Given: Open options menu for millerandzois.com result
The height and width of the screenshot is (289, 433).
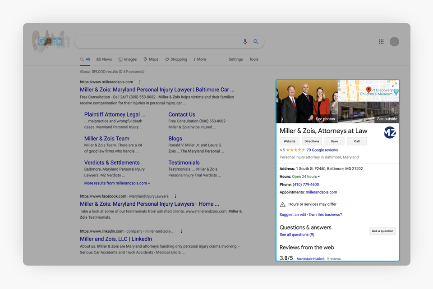Looking at the screenshot, I should (x=140, y=82).
